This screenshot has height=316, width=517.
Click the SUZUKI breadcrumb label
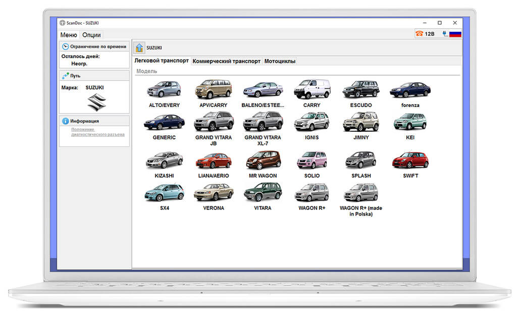(x=154, y=48)
